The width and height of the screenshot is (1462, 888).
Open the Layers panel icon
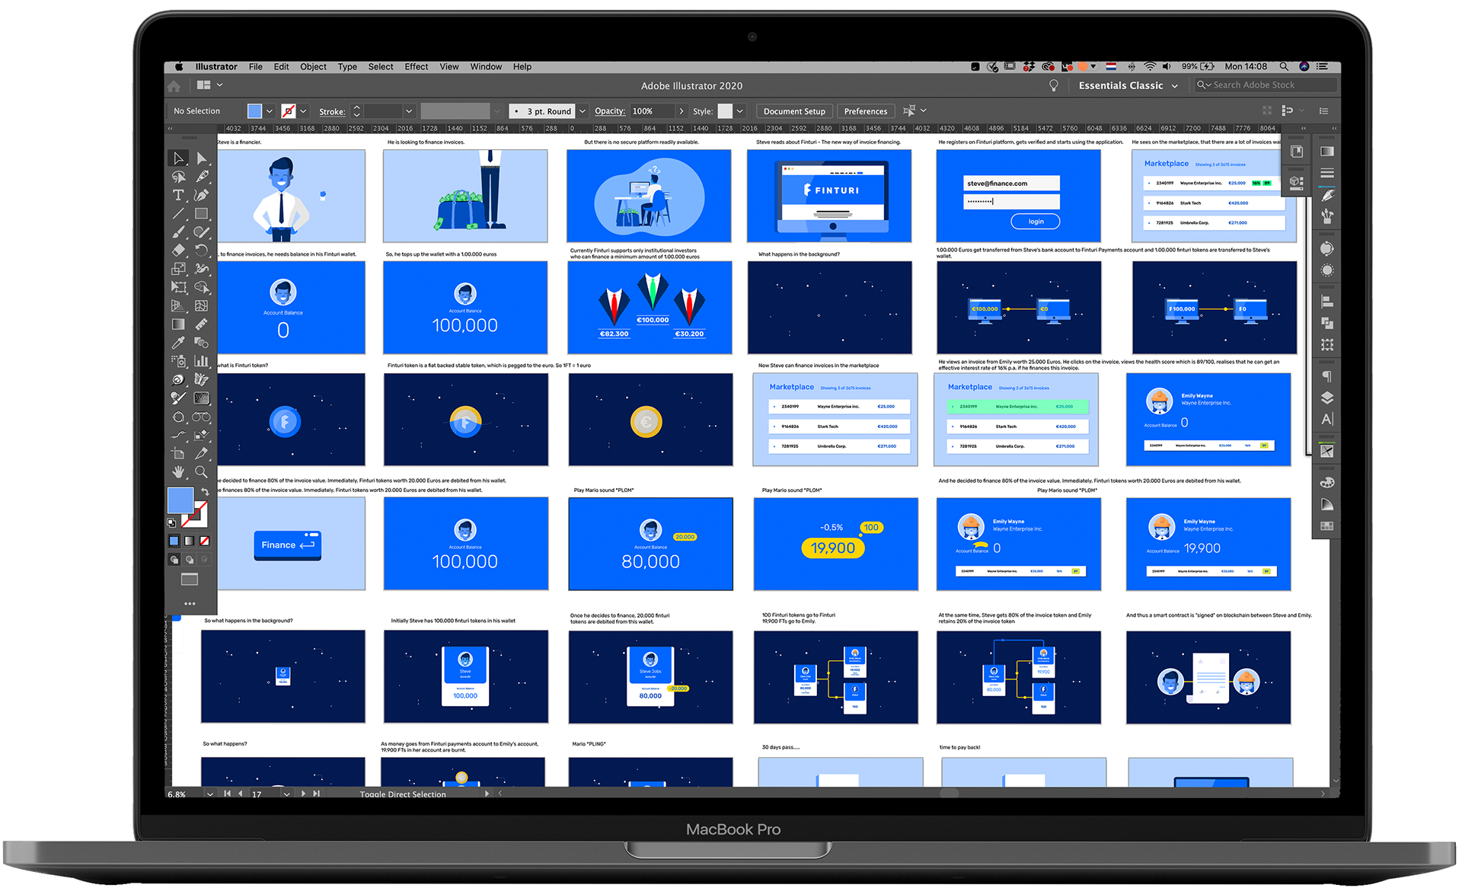(x=1327, y=398)
